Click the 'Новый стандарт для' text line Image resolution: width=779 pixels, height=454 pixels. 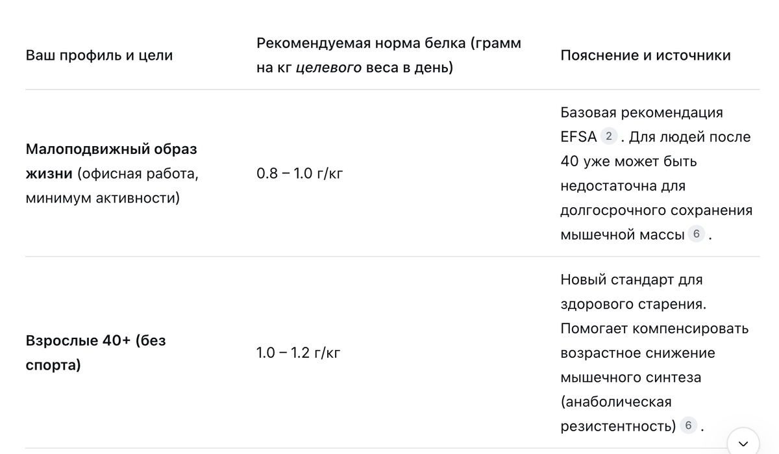click(x=631, y=280)
